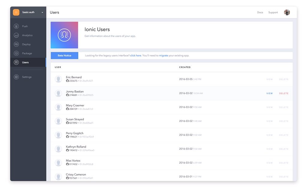This screenshot has width=307, height=192.
Task: Click DELETE in Susan Strayed's row
Action: point(284,121)
